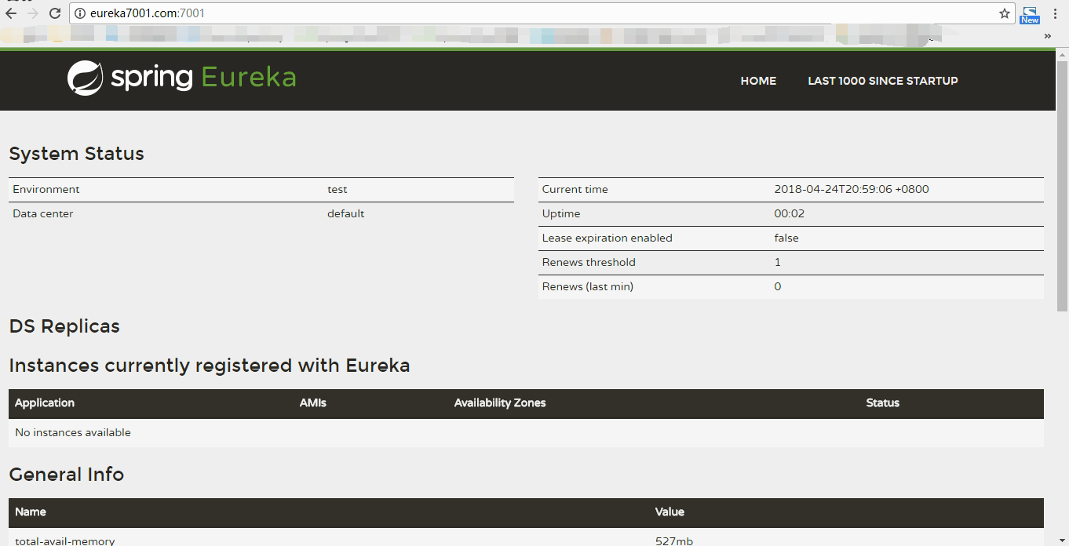Bookmark the page with the star icon
The height and width of the screenshot is (546, 1069).
1004,13
